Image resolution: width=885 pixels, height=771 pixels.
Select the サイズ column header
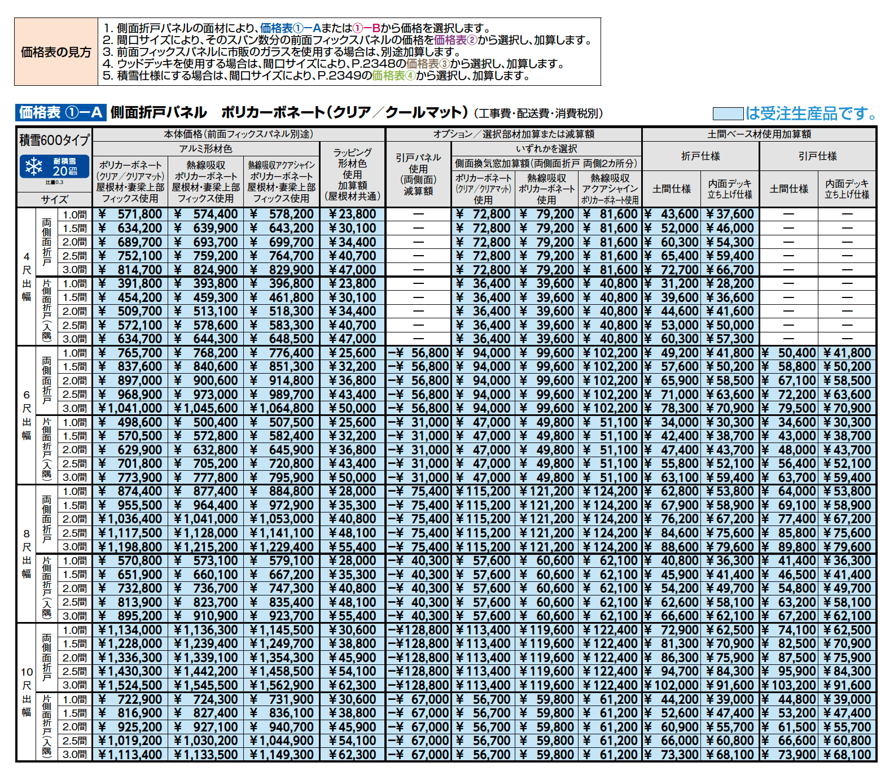pos(55,200)
